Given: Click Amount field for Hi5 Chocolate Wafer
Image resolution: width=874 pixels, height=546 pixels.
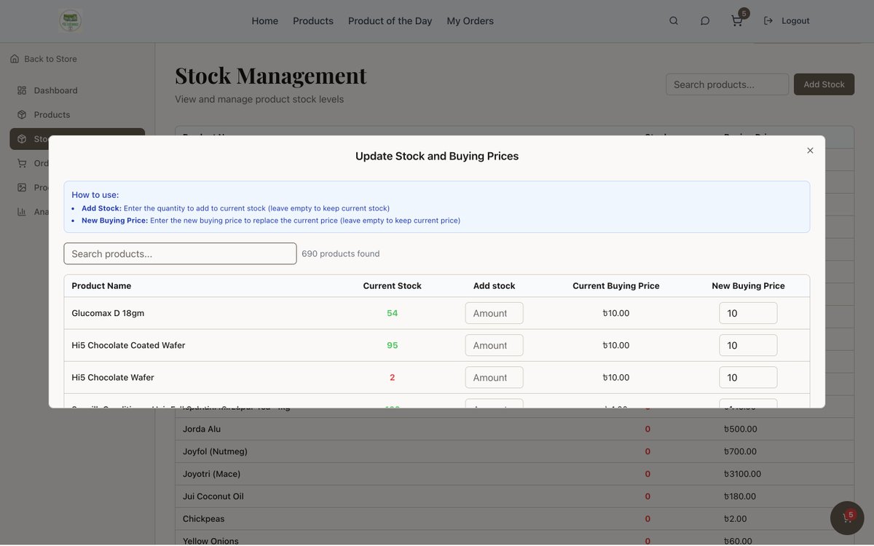Looking at the screenshot, I should (x=494, y=377).
